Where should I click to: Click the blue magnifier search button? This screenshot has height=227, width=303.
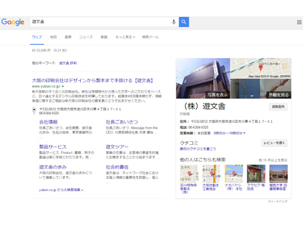184,22
